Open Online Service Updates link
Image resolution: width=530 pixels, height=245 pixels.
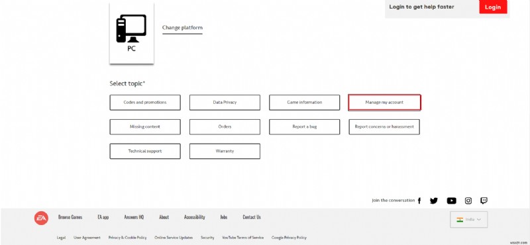[174, 238]
